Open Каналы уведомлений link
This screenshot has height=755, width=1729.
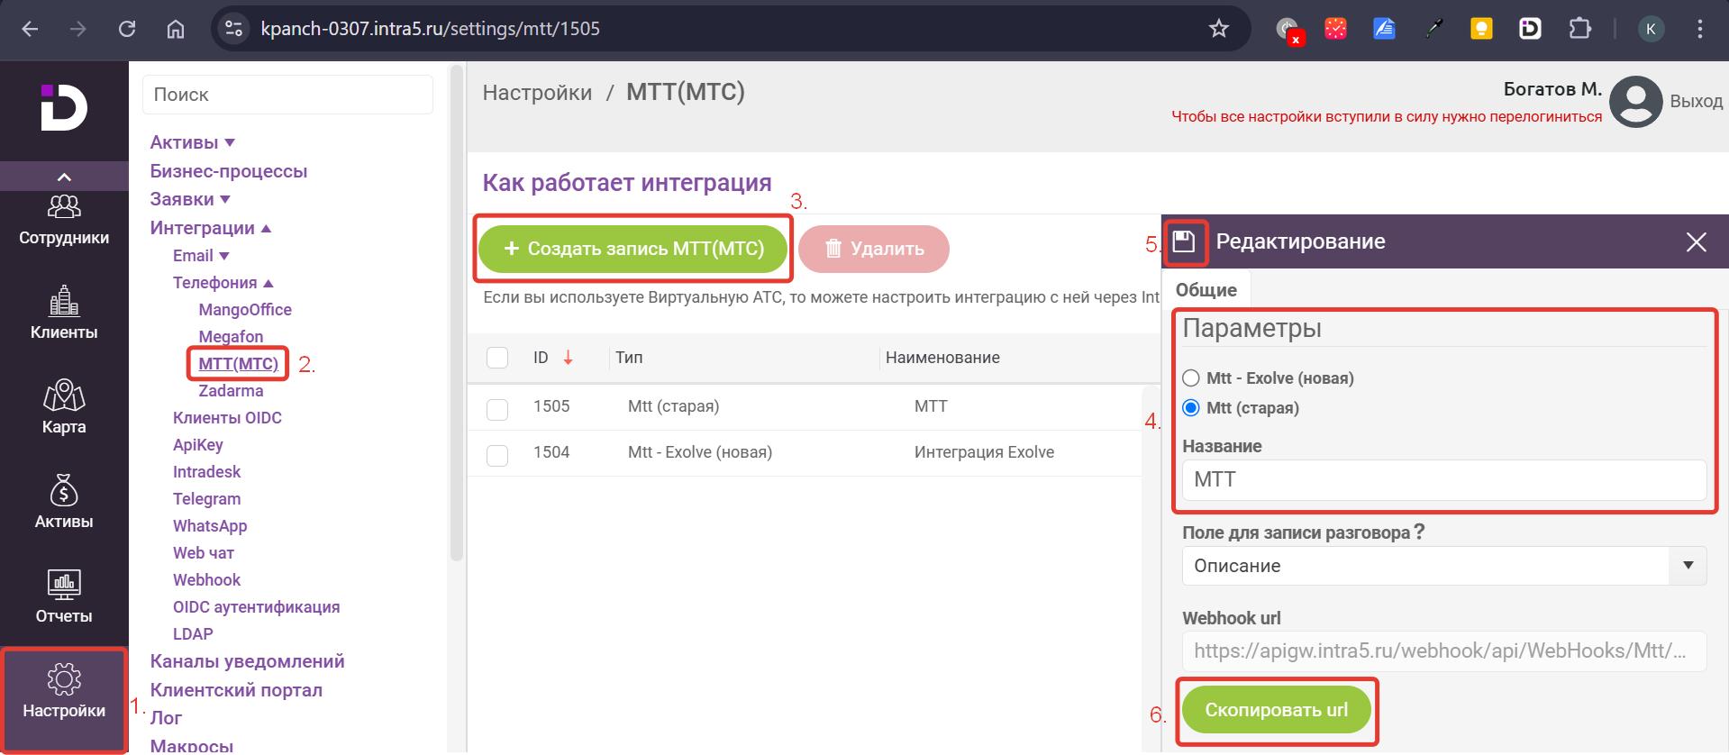(247, 661)
